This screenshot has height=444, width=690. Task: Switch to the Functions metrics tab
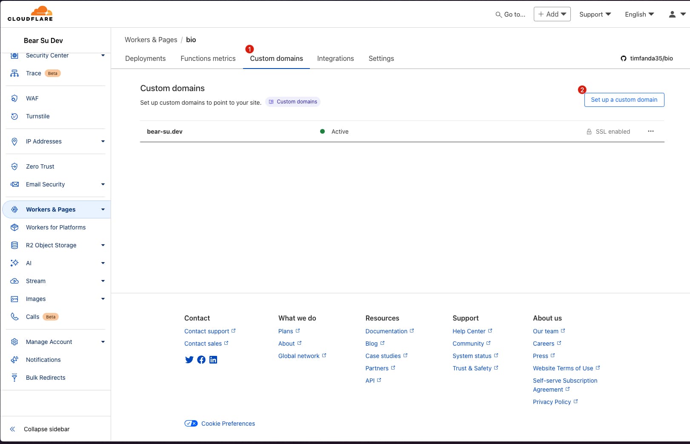point(208,58)
